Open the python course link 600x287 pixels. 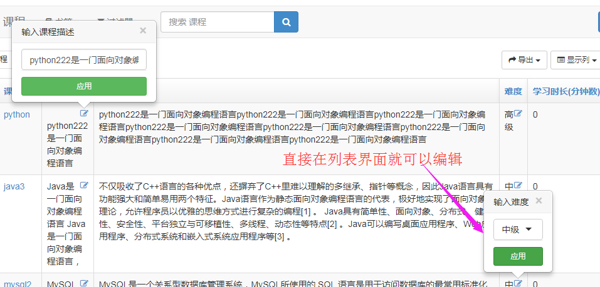click(x=17, y=114)
